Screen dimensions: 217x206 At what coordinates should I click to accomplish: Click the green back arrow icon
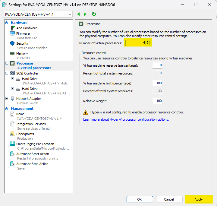pos(78,14)
